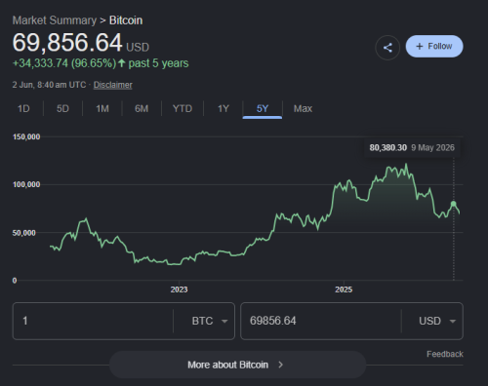Click the USD amount field showing 69856.64
The height and width of the screenshot is (386, 488).
(x=321, y=321)
